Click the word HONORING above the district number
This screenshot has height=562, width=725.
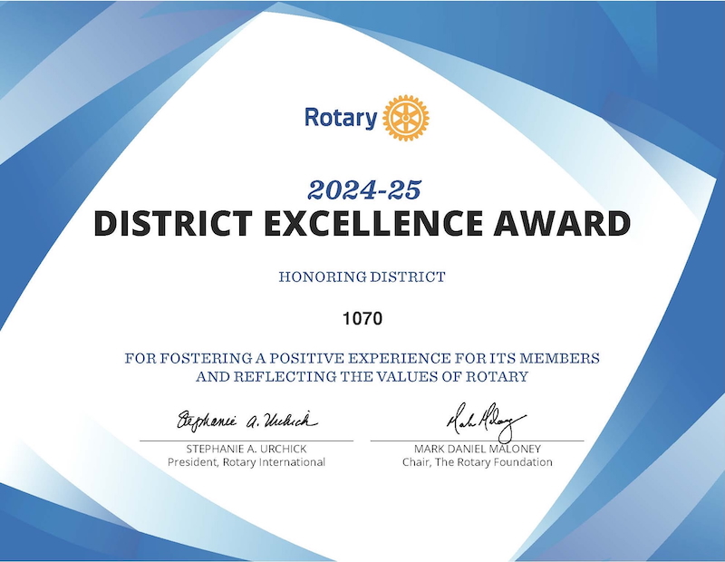pos(318,277)
